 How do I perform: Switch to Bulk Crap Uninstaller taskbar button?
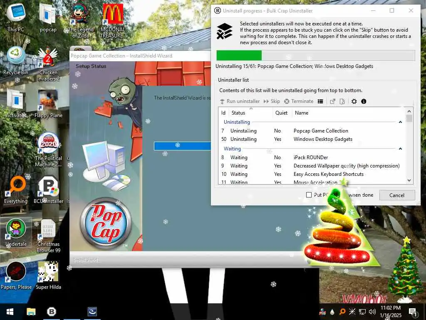(51, 312)
